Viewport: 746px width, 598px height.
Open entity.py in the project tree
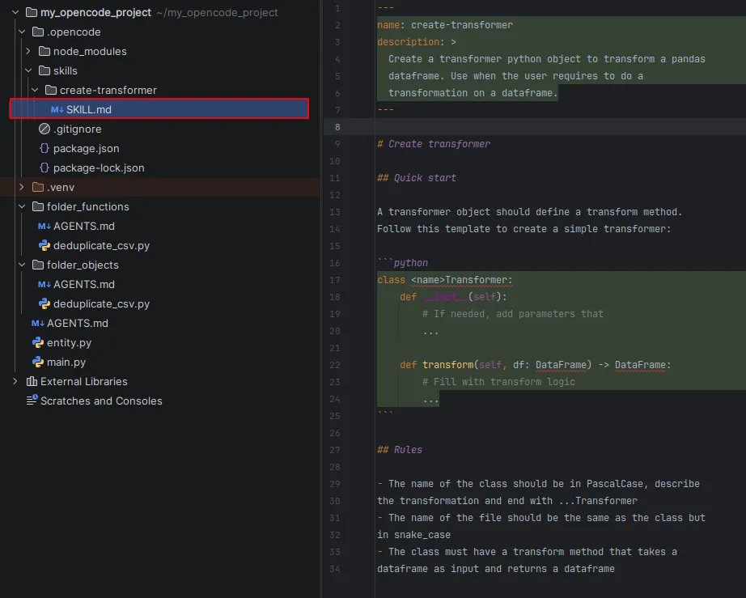(69, 342)
